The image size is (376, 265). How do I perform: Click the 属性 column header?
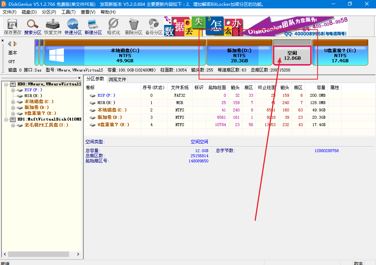tap(335, 88)
